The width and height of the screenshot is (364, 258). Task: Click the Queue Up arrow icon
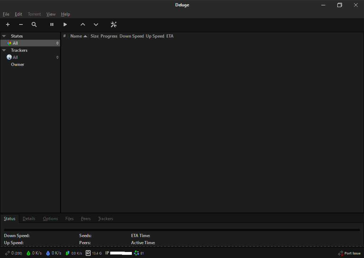[x=82, y=24]
